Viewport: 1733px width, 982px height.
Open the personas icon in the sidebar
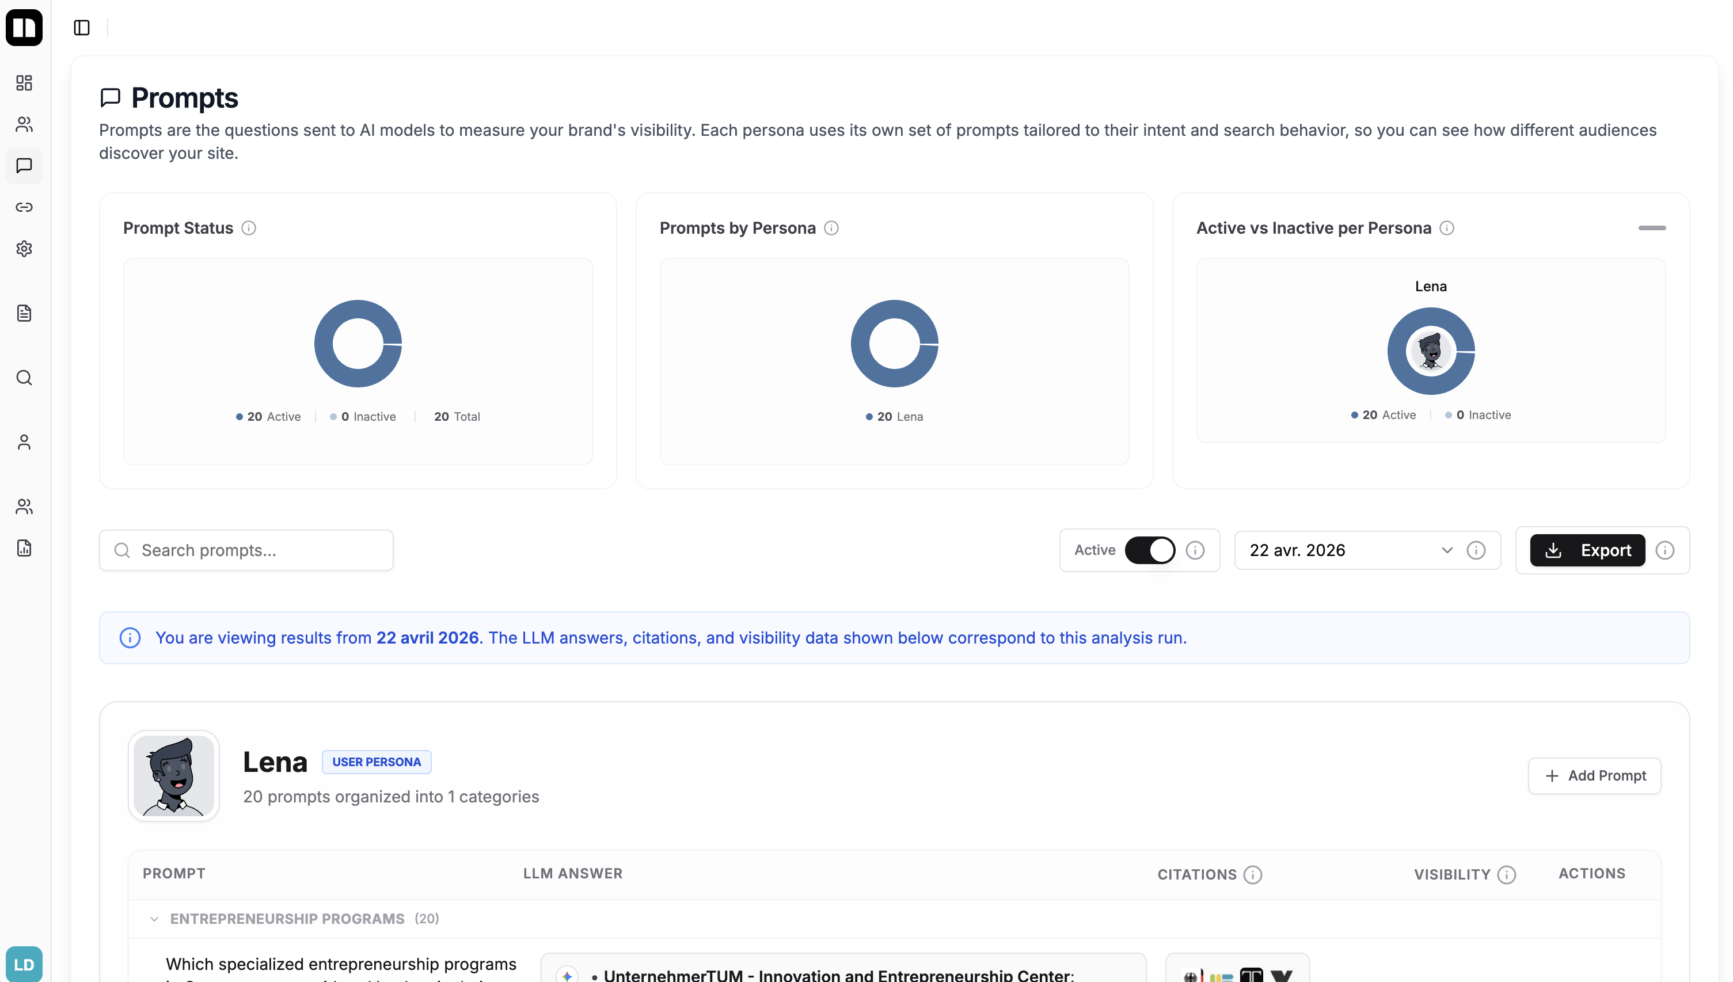click(x=24, y=124)
